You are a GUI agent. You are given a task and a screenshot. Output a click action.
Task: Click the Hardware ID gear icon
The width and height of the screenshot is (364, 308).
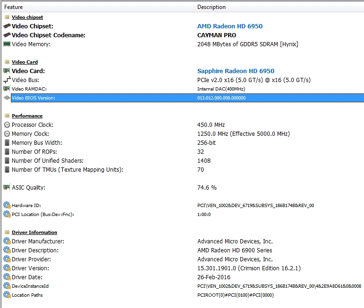[x=7, y=205]
